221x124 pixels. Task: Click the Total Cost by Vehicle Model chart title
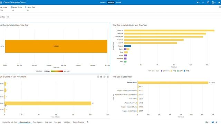[x=130, y=25]
